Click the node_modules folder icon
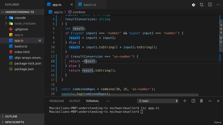This screenshot has width=223, height=125. click(11, 24)
